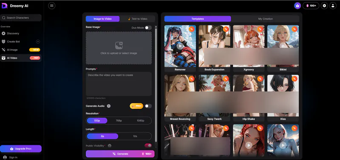Open Discovery in the sidebar
Viewport: 340px width, 160px height.
(x=21, y=33)
